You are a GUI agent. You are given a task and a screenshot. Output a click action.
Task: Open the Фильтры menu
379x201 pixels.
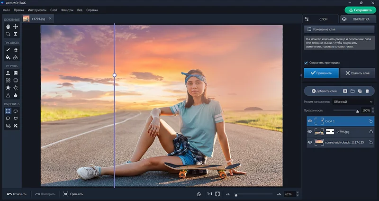[x=67, y=10]
